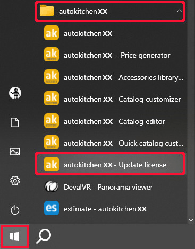The image size is (195, 249).
Task: Launch the Price generator ak icon
Action: [x=52, y=55]
